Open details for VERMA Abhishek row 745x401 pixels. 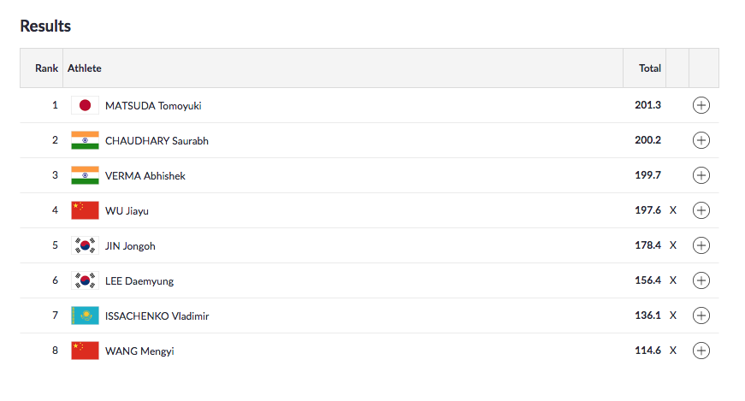[701, 175]
